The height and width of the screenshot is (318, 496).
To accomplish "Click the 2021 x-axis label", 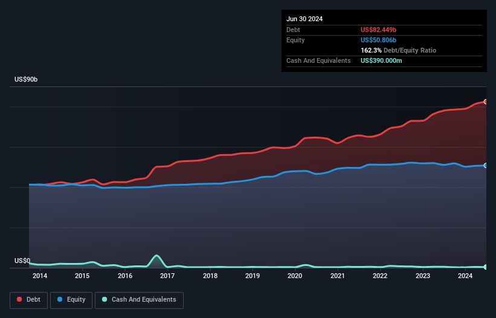I will pos(338,276).
